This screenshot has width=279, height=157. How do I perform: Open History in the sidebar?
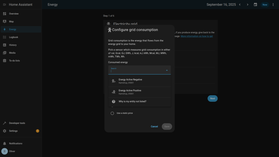(13, 45)
